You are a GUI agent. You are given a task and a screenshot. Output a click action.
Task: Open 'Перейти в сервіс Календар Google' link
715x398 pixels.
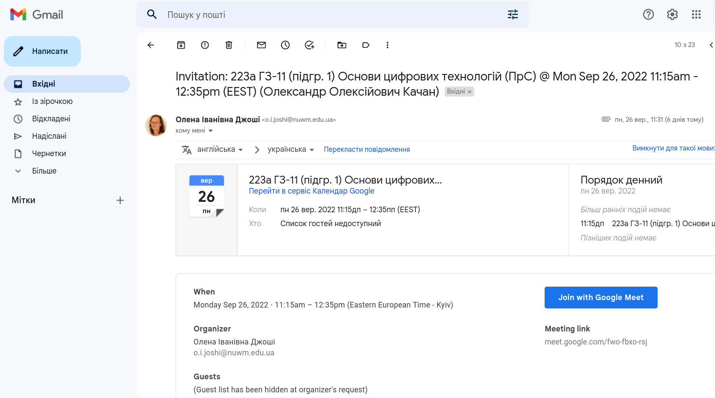[x=312, y=191]
